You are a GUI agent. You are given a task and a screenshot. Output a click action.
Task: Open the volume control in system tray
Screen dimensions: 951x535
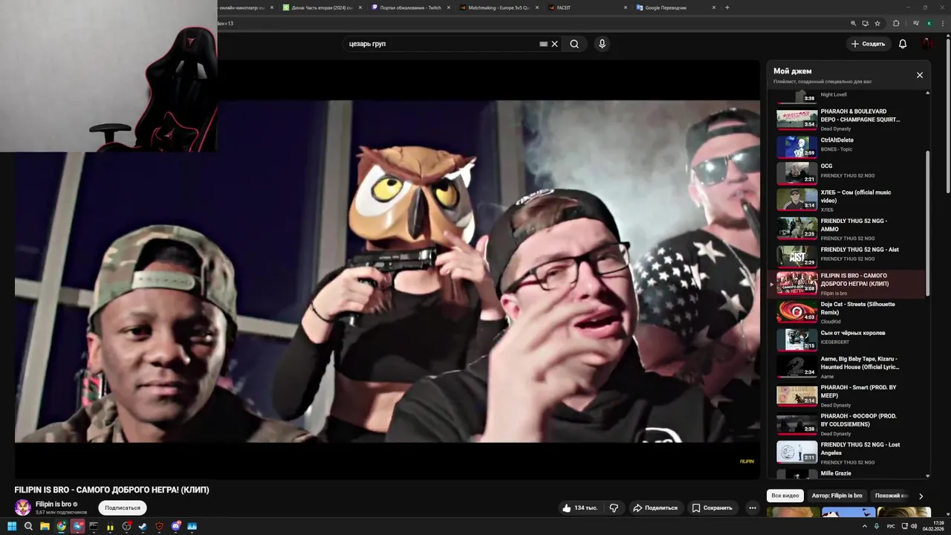point(913,527)
